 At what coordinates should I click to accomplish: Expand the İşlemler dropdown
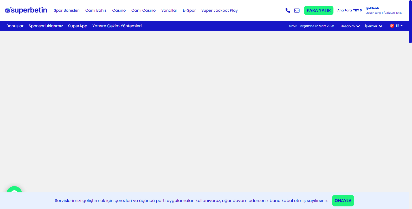pos(374,26)
